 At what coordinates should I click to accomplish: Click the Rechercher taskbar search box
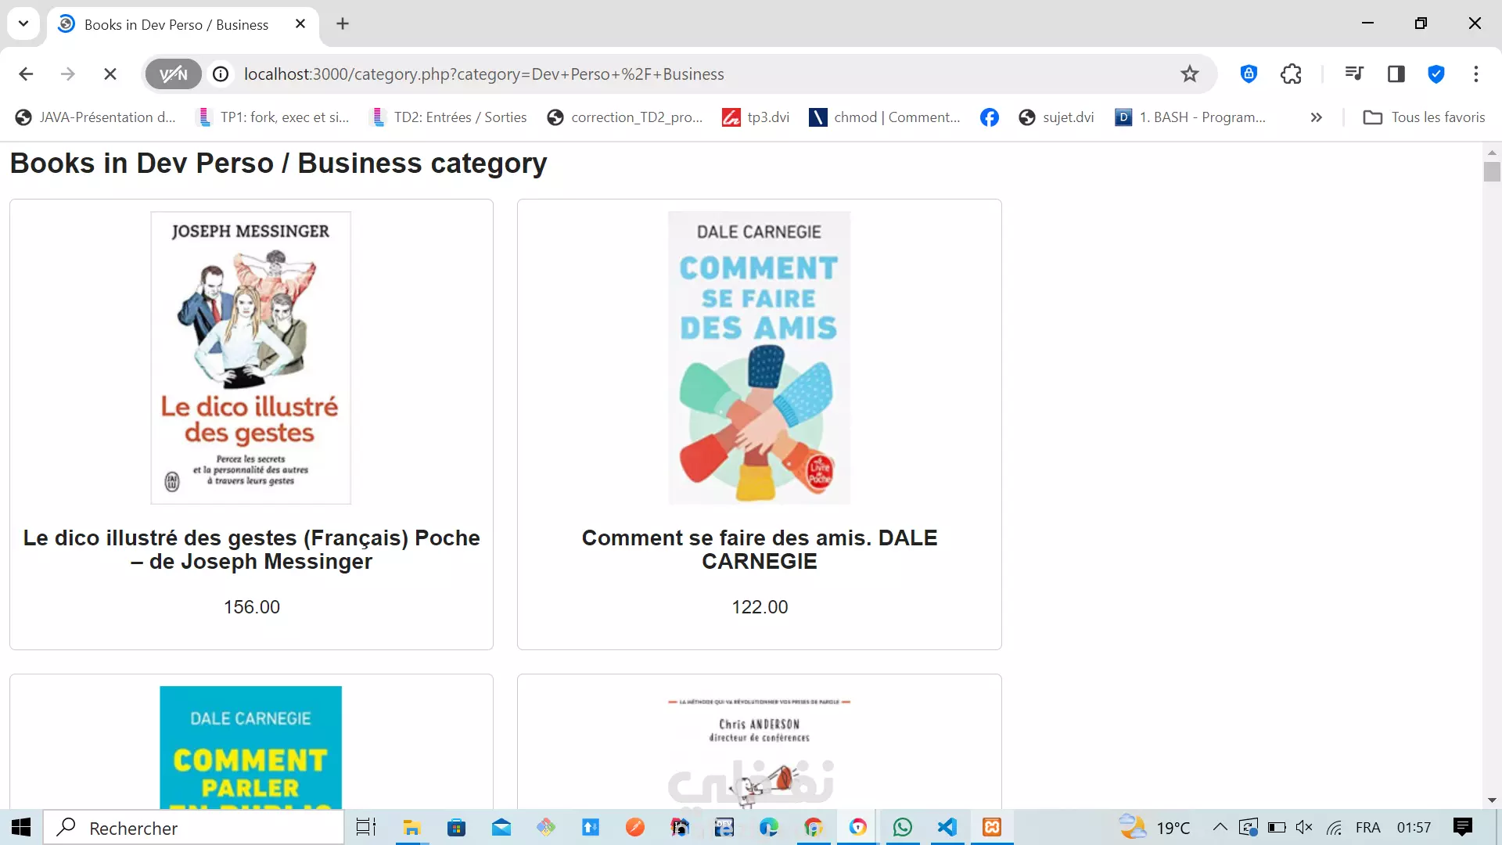tap(193, 828)
